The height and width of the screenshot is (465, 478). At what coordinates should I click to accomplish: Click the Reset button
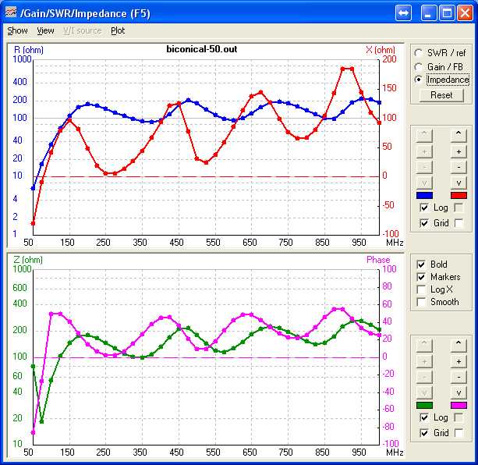[x=441, y=95]
